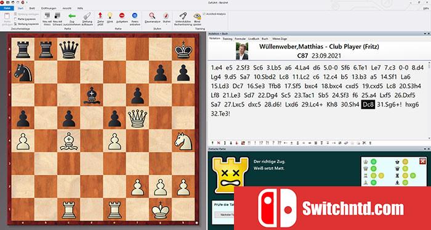Viewport: 431px width, 230px height.
Task: Click the white queen on f5
Action: pos(137,118)
